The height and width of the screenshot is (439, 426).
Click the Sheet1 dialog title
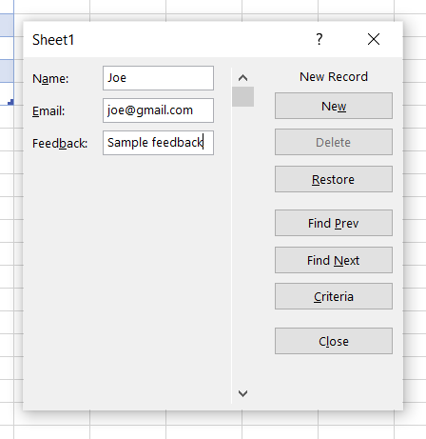tap(53, 40)
